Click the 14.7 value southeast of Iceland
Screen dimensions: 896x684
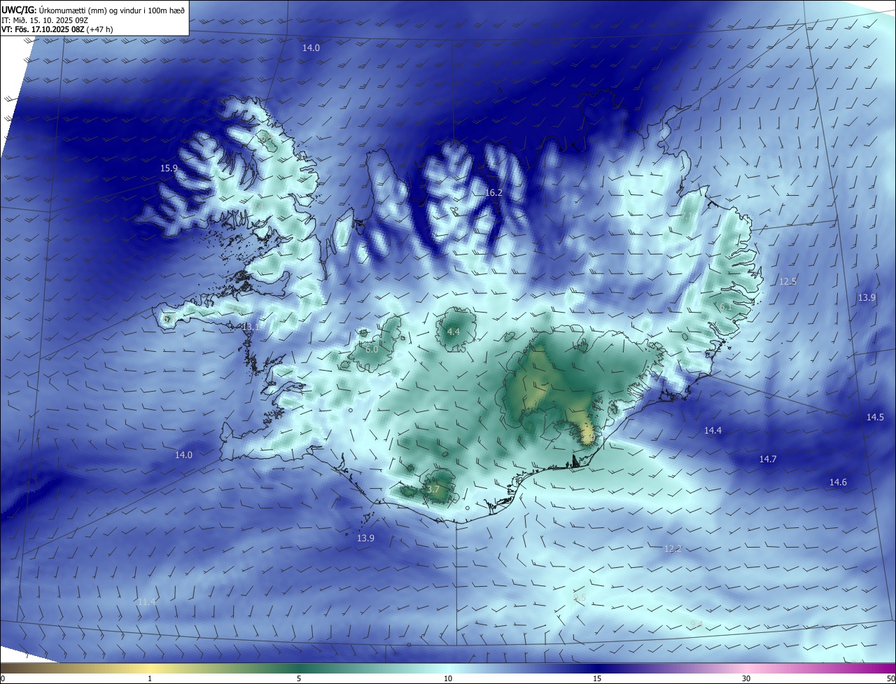point(768,459)
